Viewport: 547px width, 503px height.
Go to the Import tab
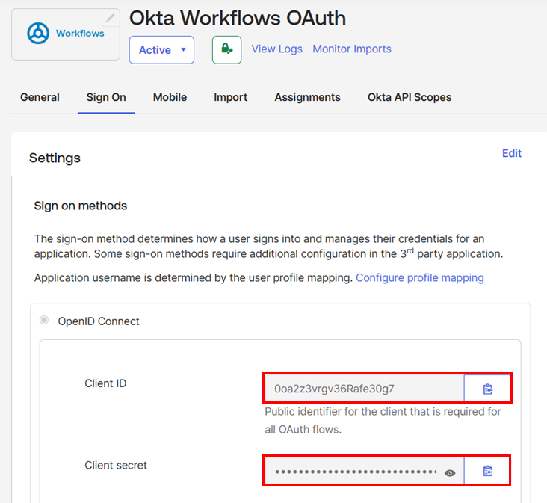(230, 97)
